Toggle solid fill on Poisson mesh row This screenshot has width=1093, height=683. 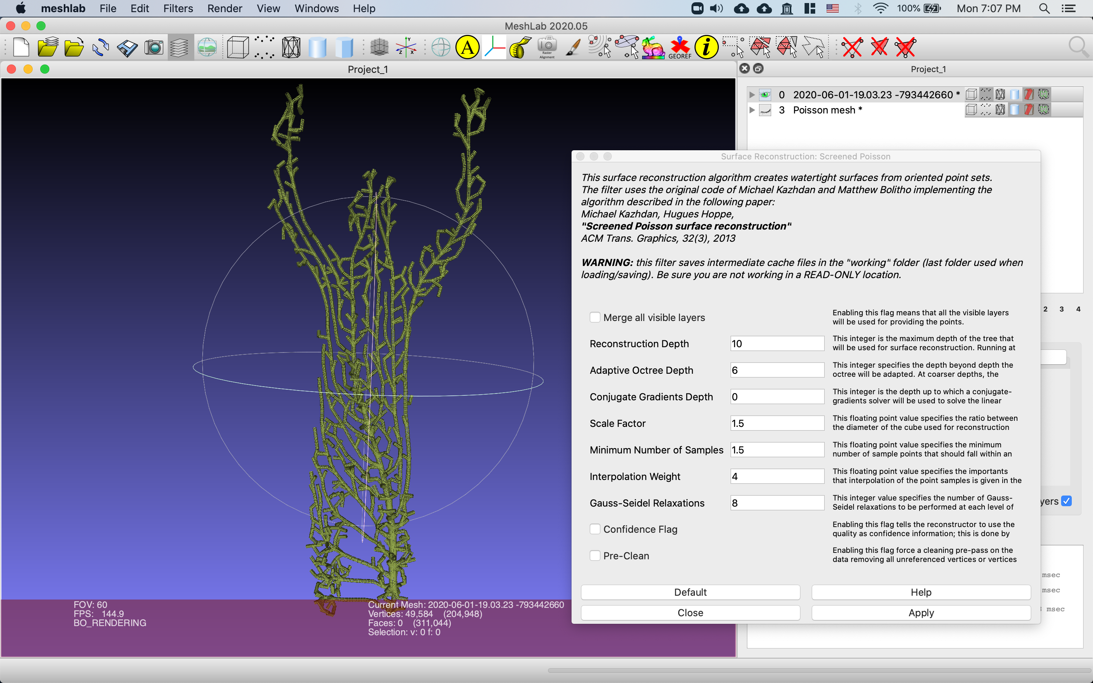pos(1014,109)
